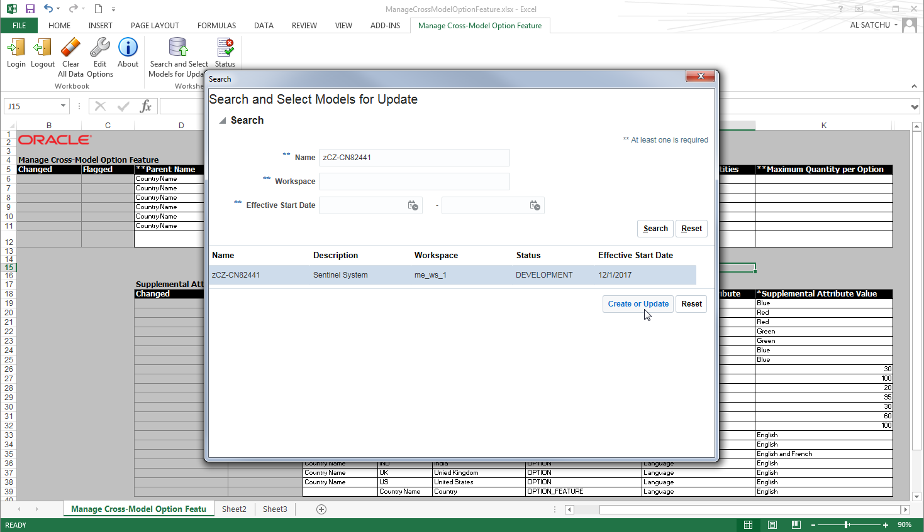Switch to the PAGE LAYOUT ribbon tab
The width and height of the screenshot is (924, 532).
coord(155,26)
